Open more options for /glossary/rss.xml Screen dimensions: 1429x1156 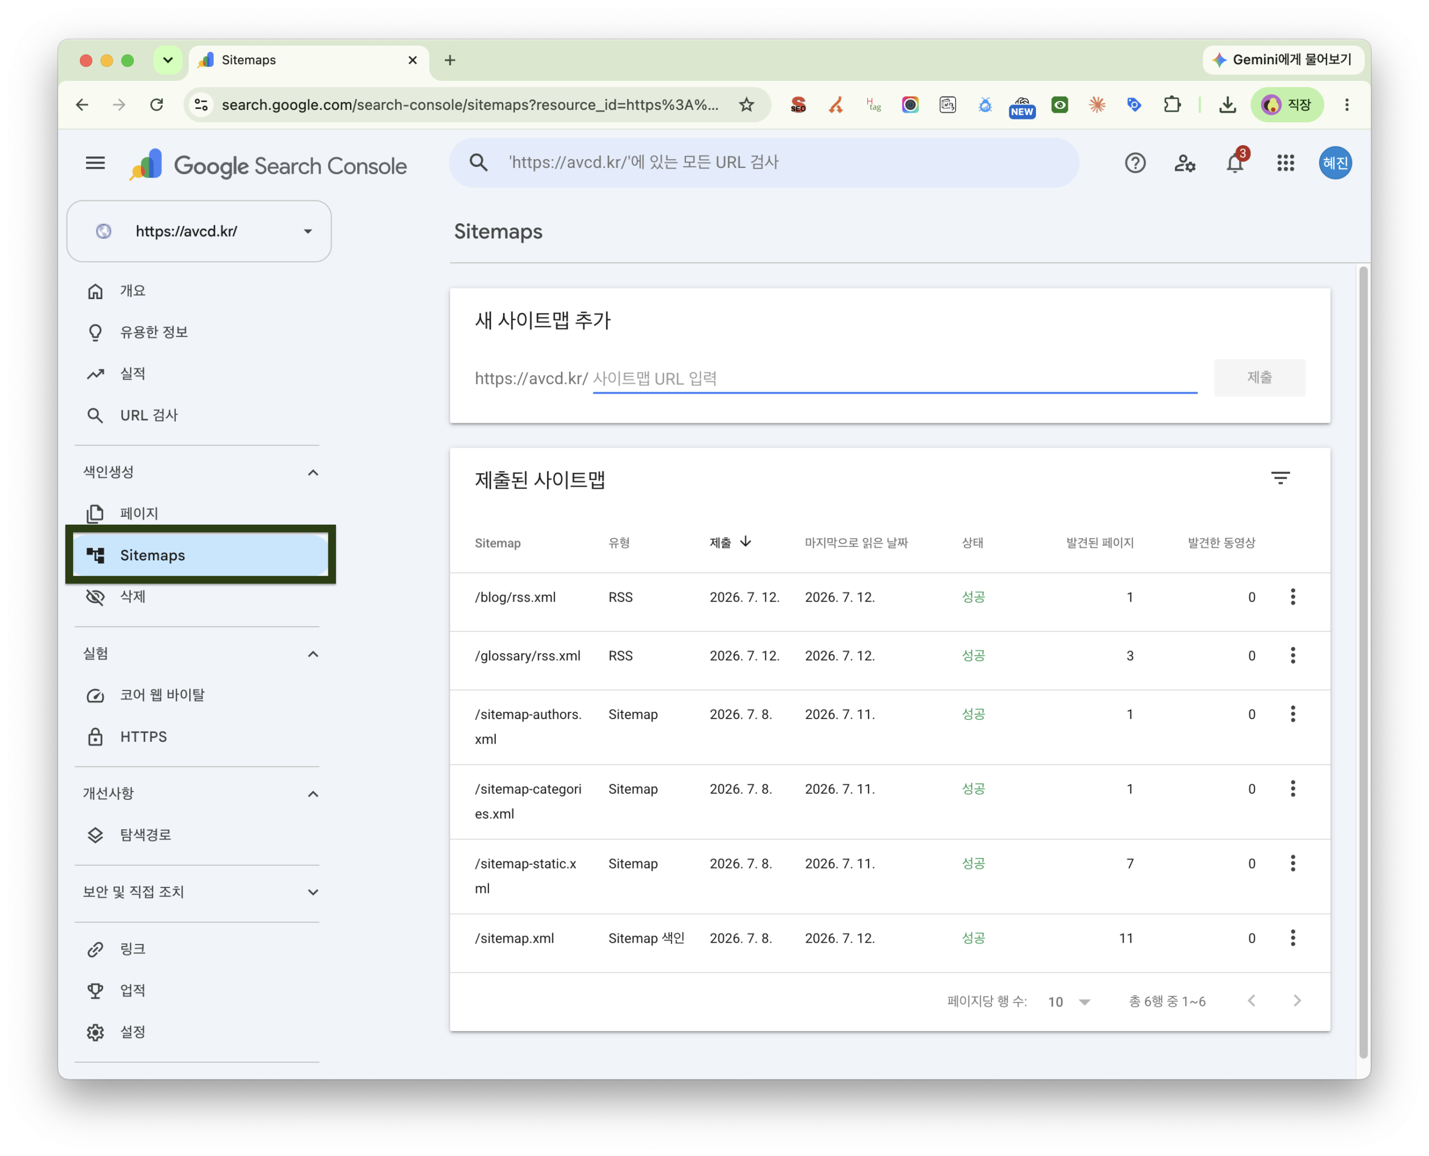click(x=1292, y=655)
